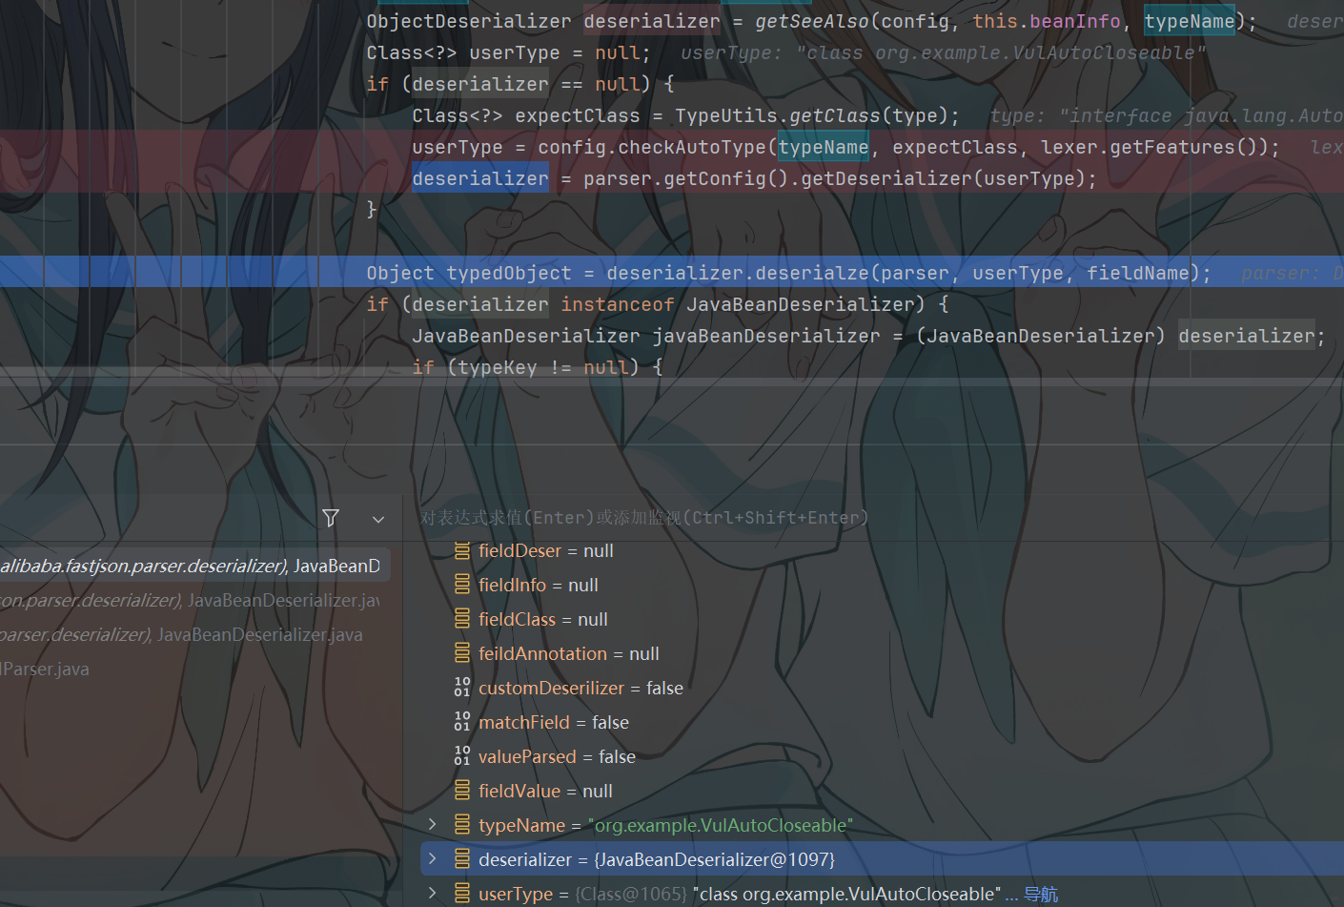Open the threads filter icon
The width and height of the screenshot is (1344, 907).
(331, 518)
